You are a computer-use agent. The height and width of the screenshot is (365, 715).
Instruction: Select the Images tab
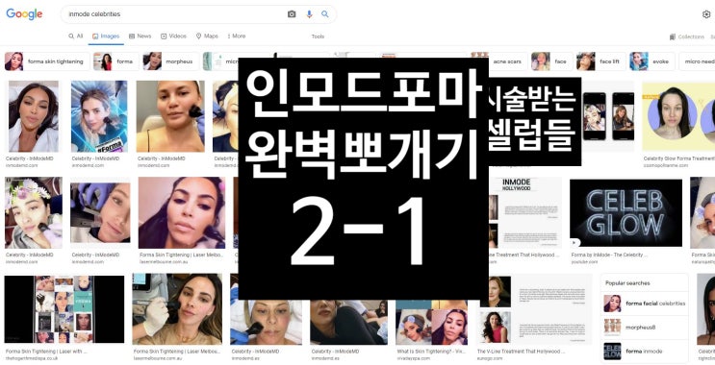[106, 36]
